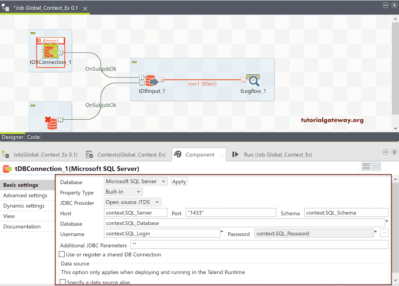This screenshot has width=399, height=286.
Task: Select the tDBConnection_1 component on the canvas
Action: pyautogui.click(x=50, y=51)
